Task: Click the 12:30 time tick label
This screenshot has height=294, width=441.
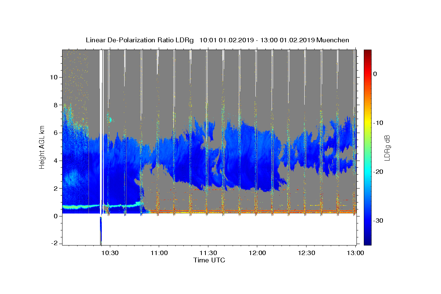Action: (x=306, y=253)
